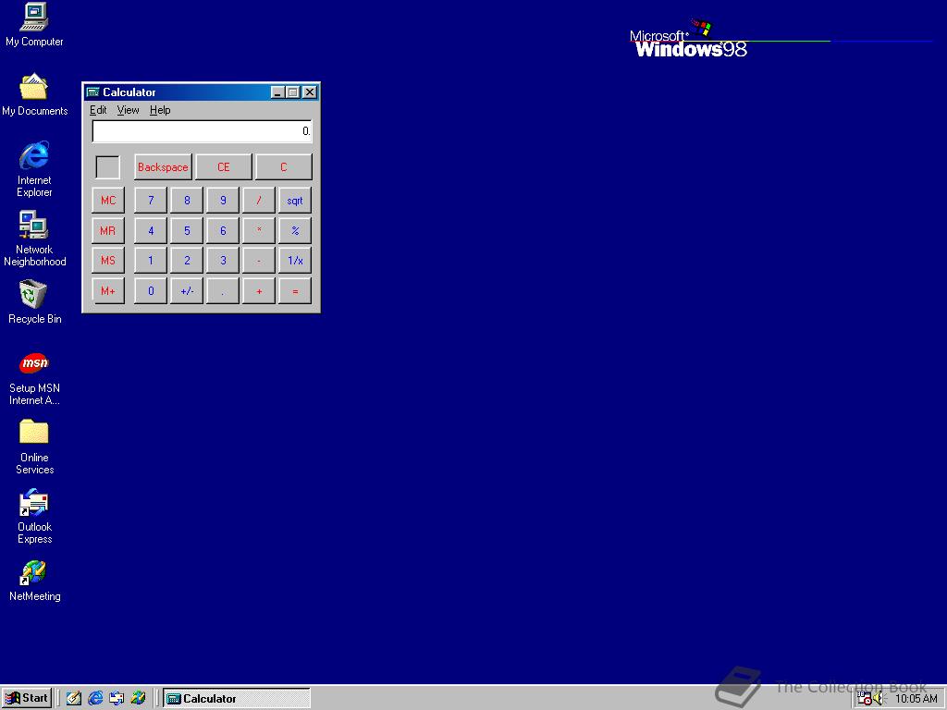Click the M+ memory add button
This screenshot has height=710, width=947.
coord(108,291)
